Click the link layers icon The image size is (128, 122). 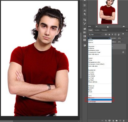(x=102, y=120)
